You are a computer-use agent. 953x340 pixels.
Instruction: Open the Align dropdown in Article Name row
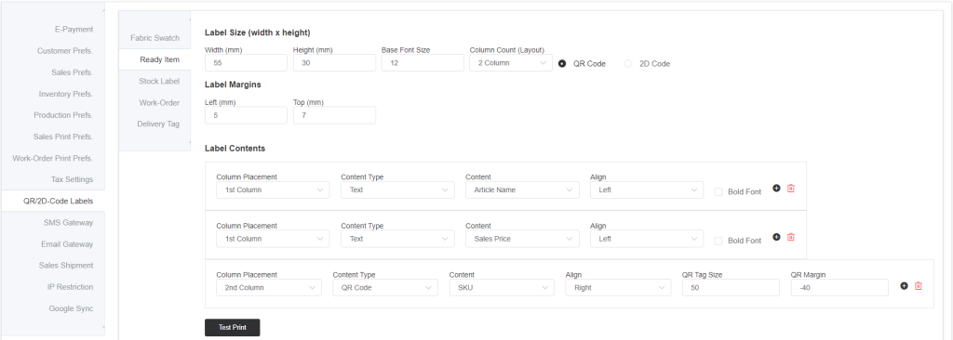[x=647, y=190]
